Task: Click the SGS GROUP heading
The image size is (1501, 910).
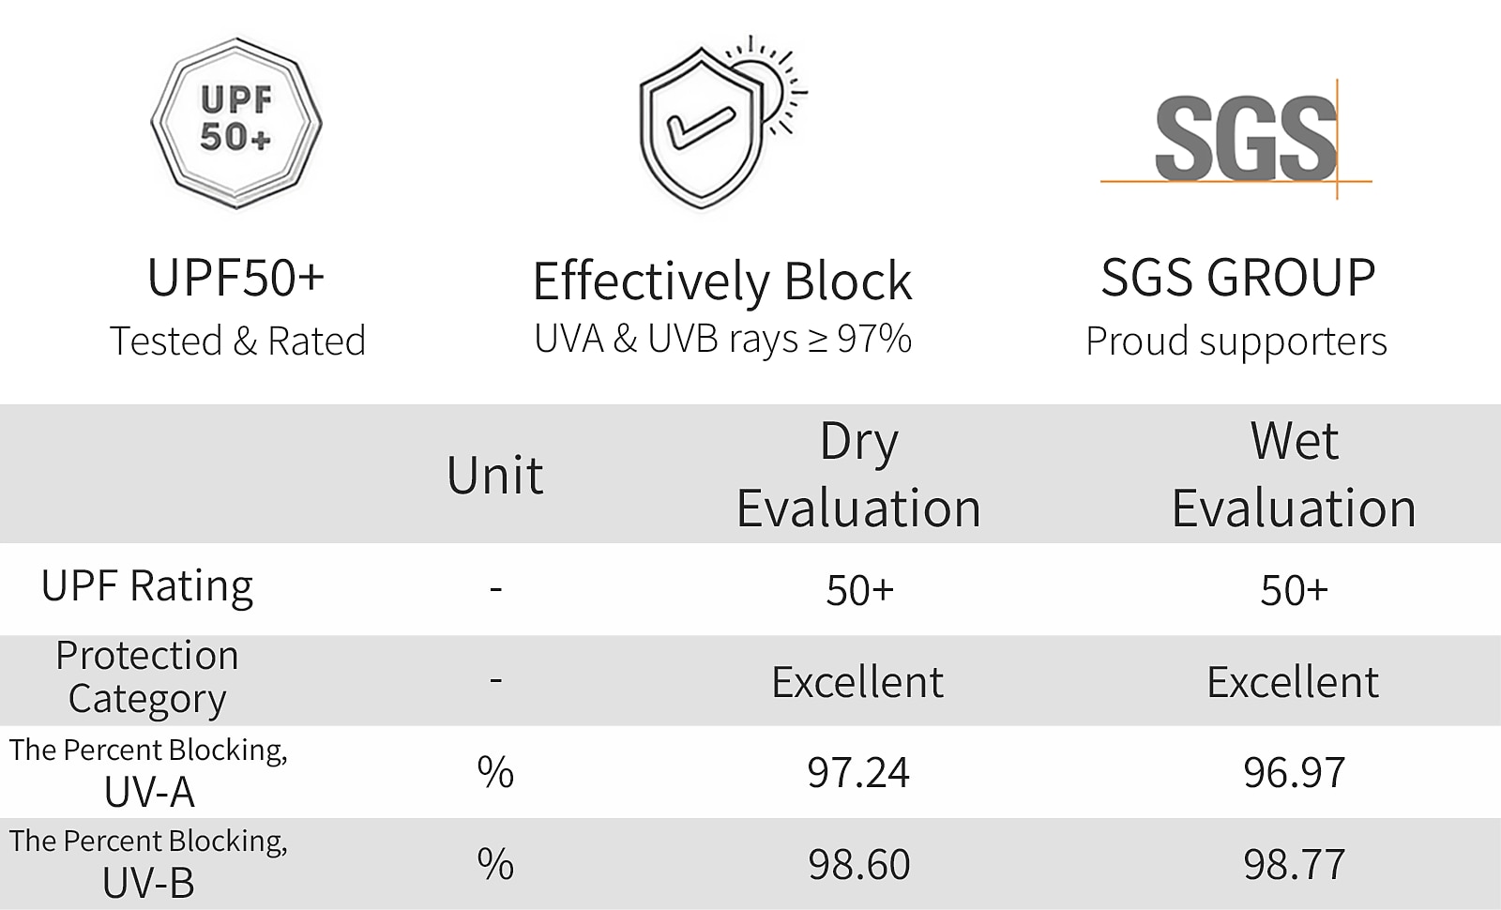Action: click(1238, 278)
